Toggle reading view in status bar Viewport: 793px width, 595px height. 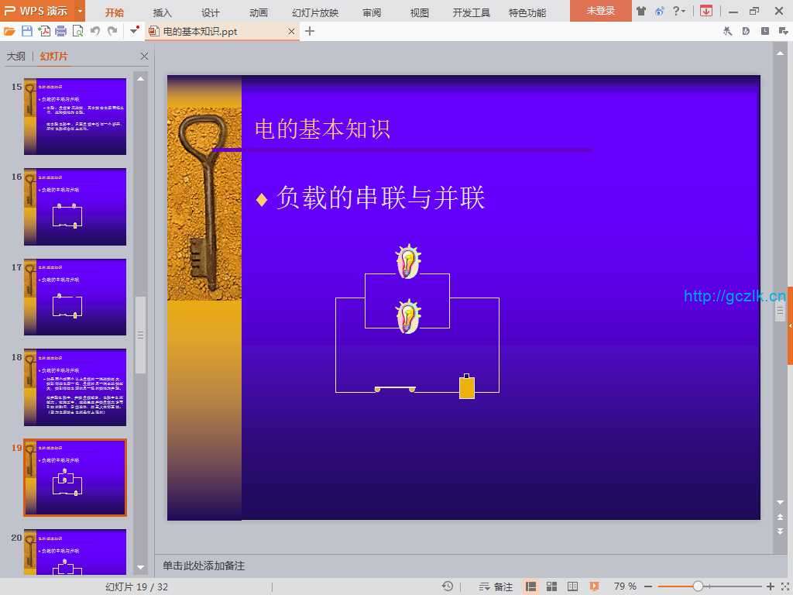(x=573, y=586)
